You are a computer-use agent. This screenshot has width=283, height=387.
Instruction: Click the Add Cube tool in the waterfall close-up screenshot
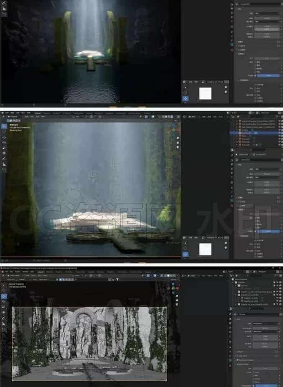(4, 170)
